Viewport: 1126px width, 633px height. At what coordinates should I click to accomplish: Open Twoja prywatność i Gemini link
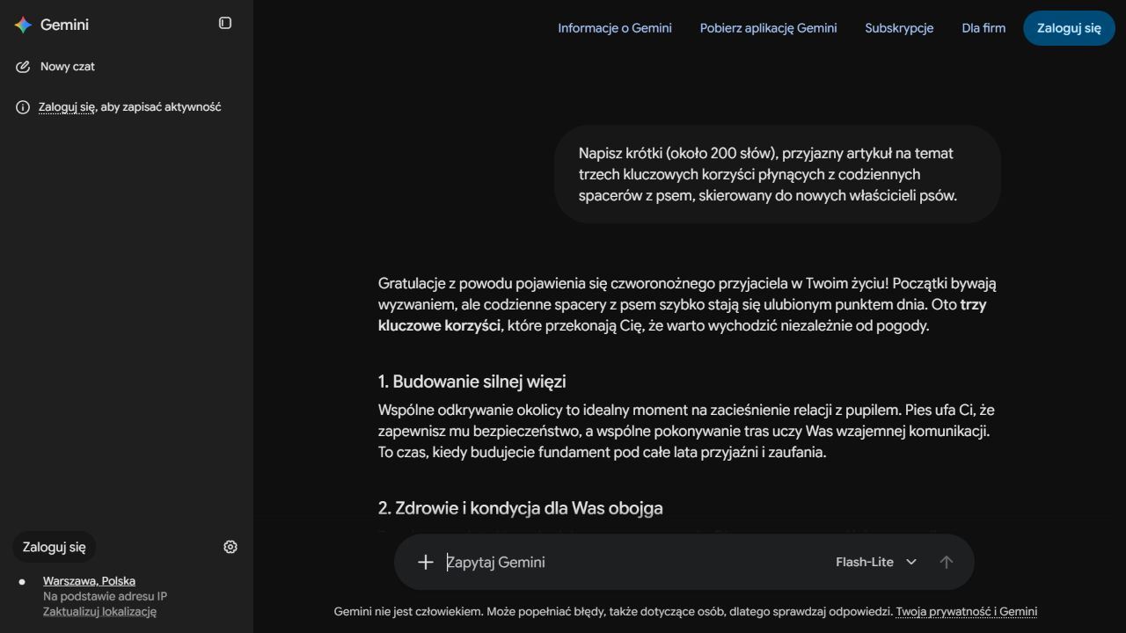(967, 612)
